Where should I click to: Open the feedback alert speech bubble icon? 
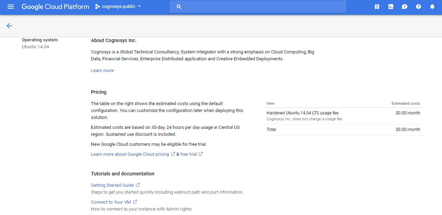[405, 7]
